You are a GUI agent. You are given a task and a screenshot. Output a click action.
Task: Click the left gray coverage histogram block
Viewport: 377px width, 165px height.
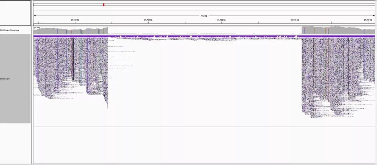[70, 31]
